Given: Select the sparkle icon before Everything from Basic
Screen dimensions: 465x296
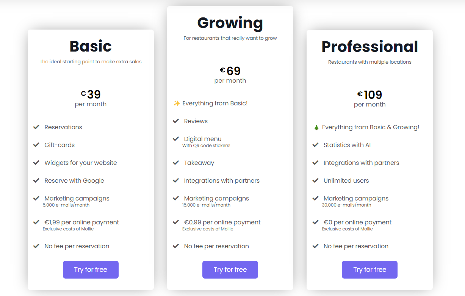Looking at the screenshot, I should [176, 103].
